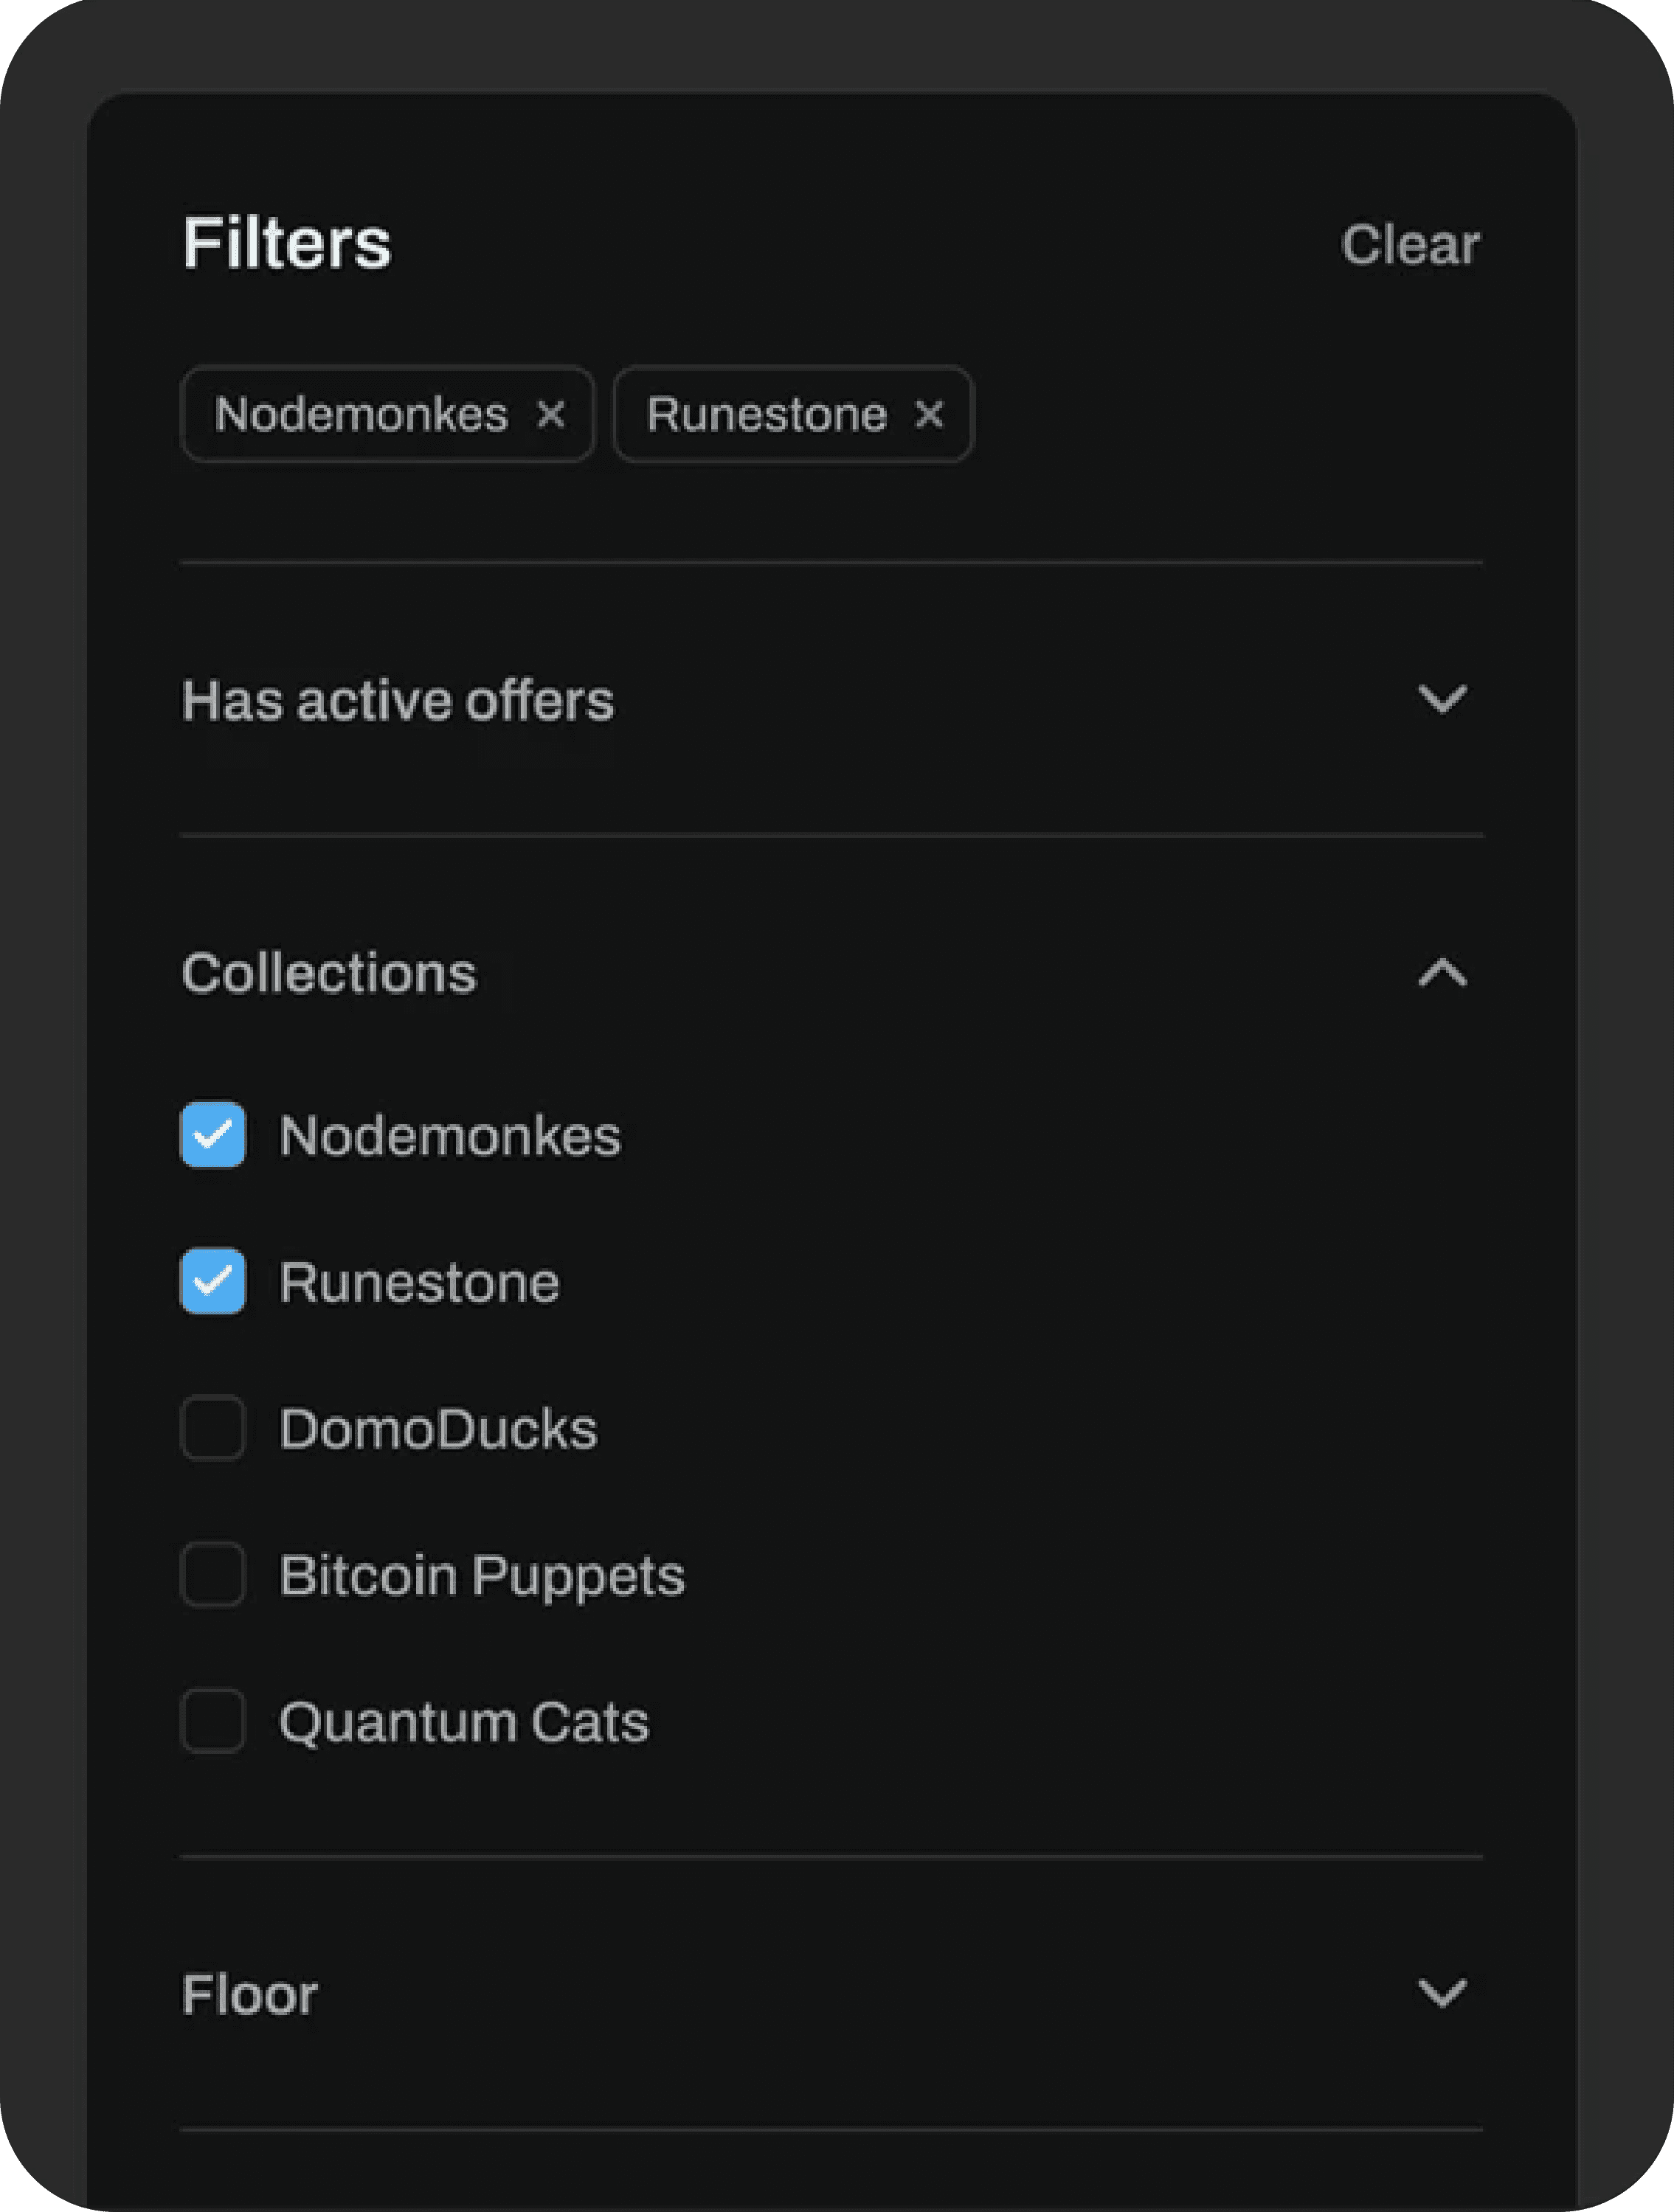1674x2212 pixels.
Task: Click the Nodemonkes filter chip label
Action: pyautogui.click(x=361, y=414)
